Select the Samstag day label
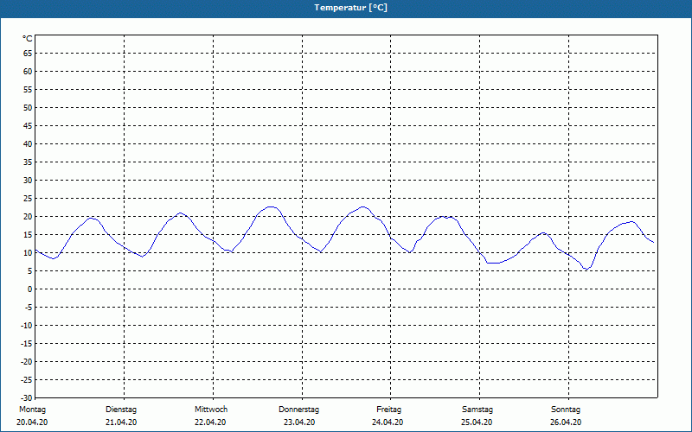Image resolution: width=692 pixels, height=432 pixels. [477, 410]
